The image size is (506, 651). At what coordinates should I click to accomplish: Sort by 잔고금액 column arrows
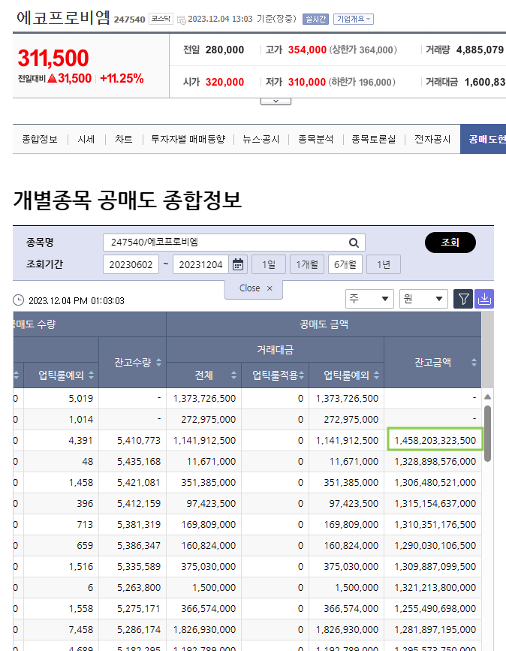pos(474,362)
